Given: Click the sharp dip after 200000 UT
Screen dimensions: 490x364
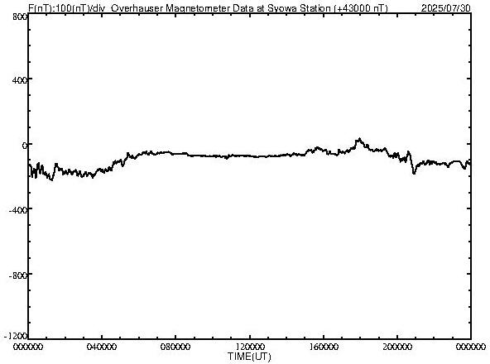Looking at the screenshot, I should click(x=414, y=171).
